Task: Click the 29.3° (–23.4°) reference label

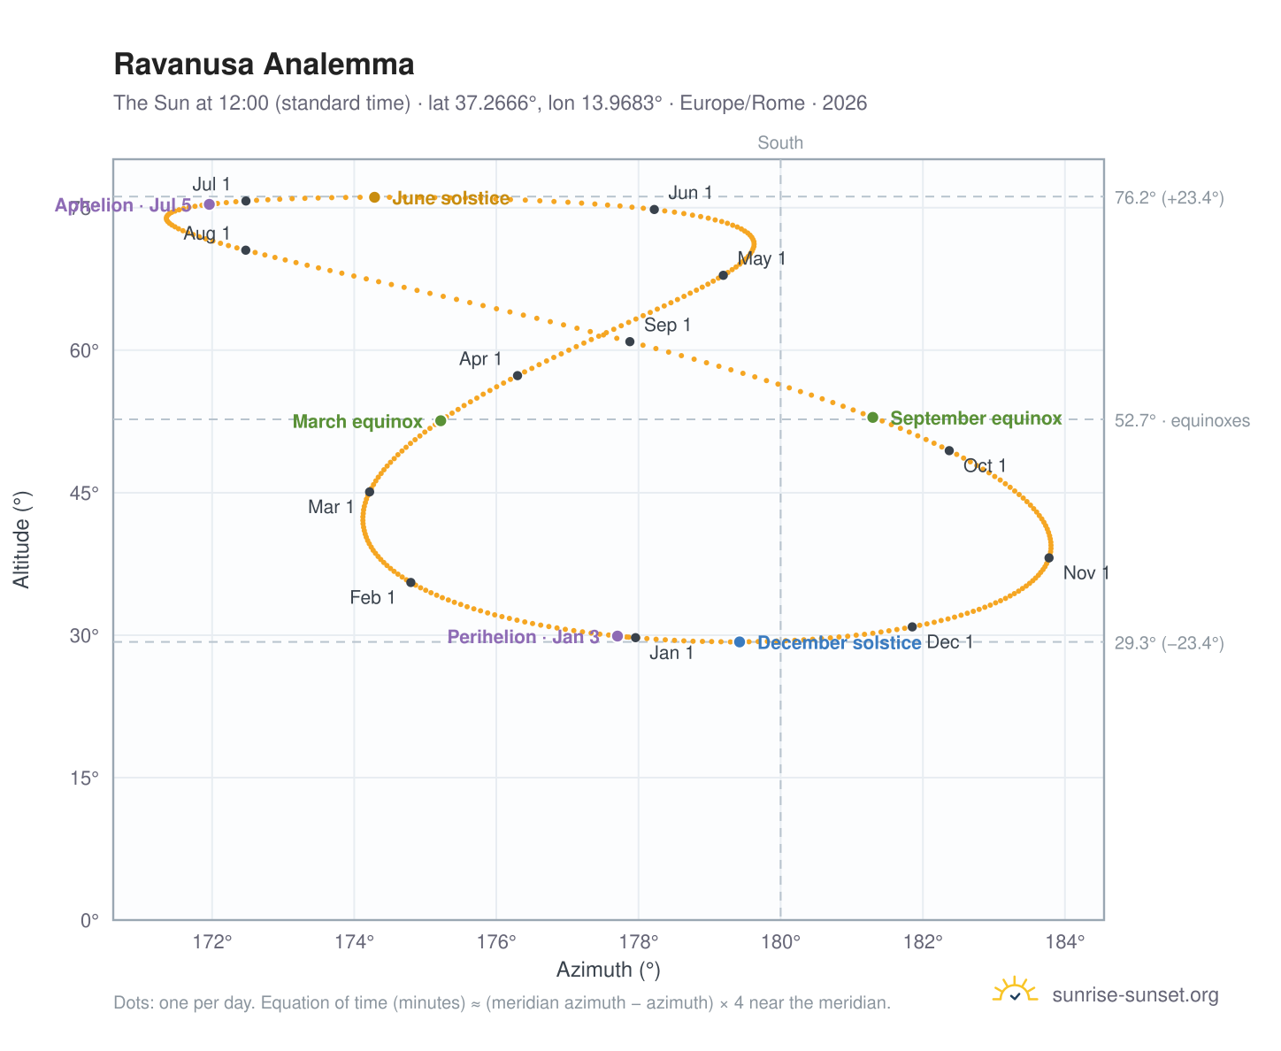Action: click(x=1170, y=643)
